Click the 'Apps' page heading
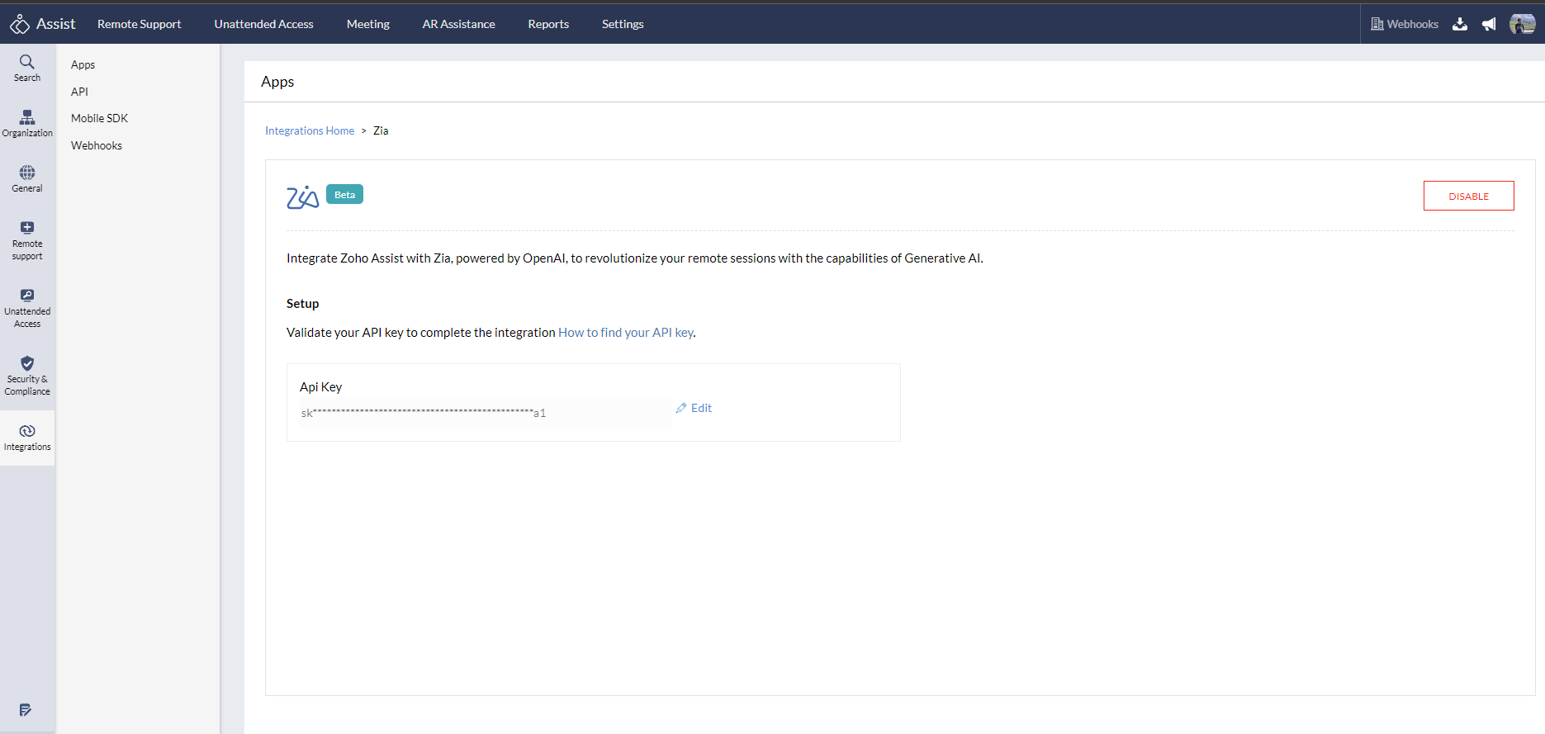 [x=277, y=82]
